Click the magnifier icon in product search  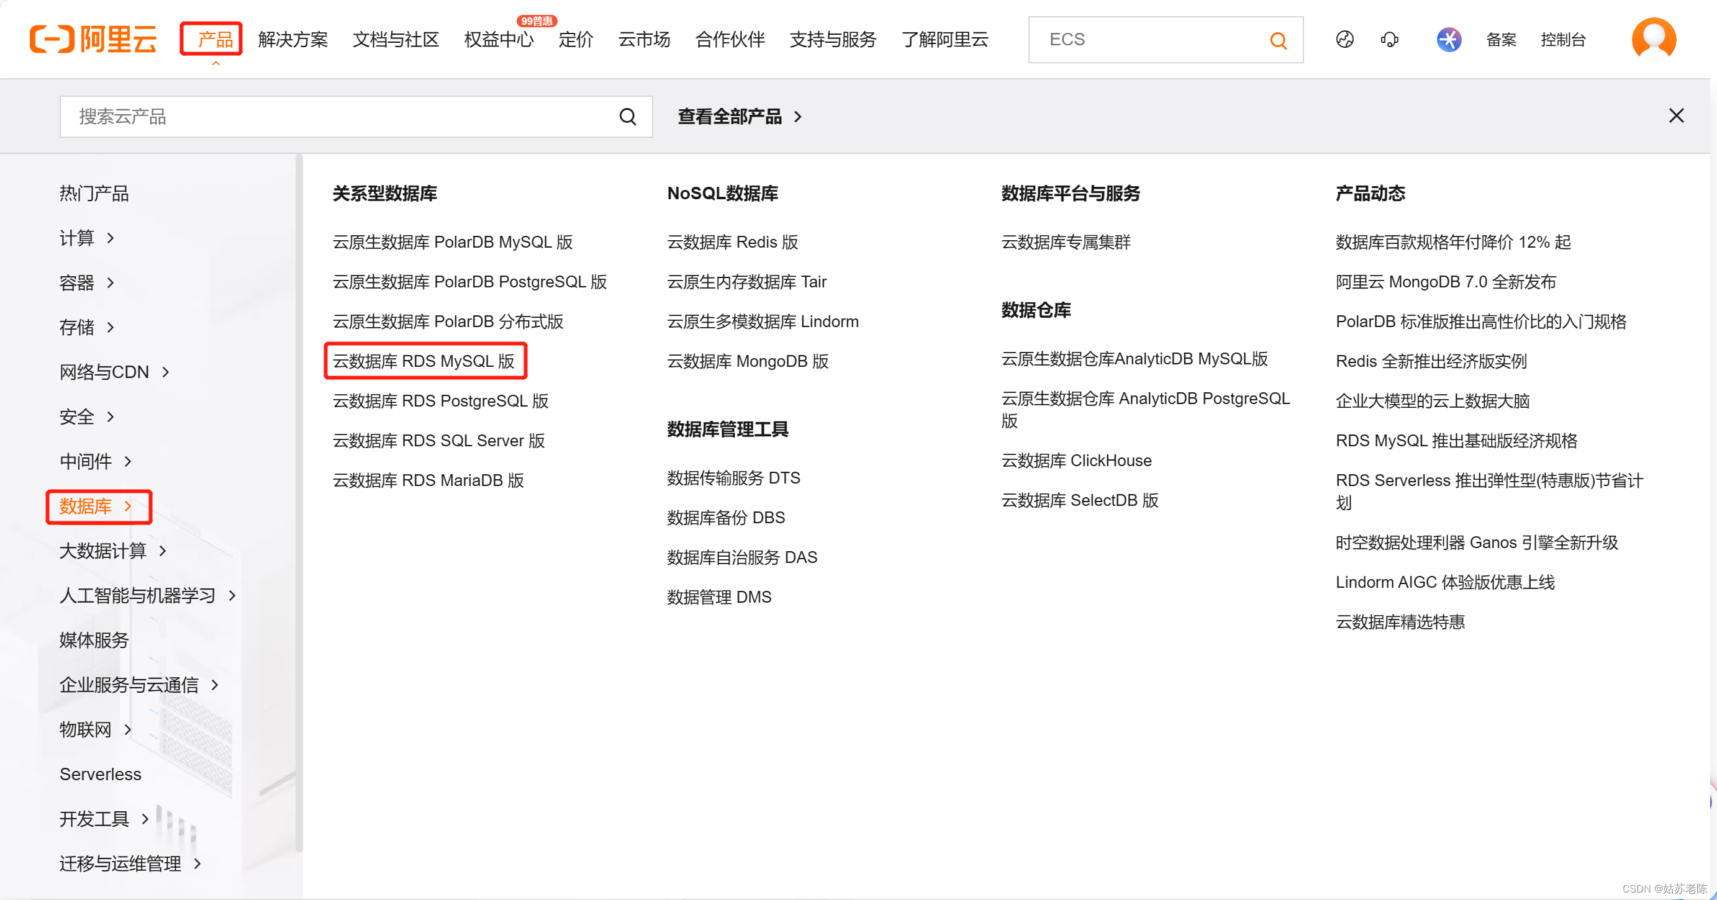click(627, 117)
